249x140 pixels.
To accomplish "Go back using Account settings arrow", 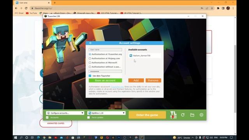I will coord(91,43).
